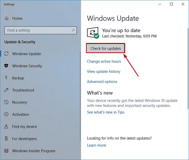Click the Troubleshoot wrench icon
Screen dimensions: 189x160
click(7, 90)
